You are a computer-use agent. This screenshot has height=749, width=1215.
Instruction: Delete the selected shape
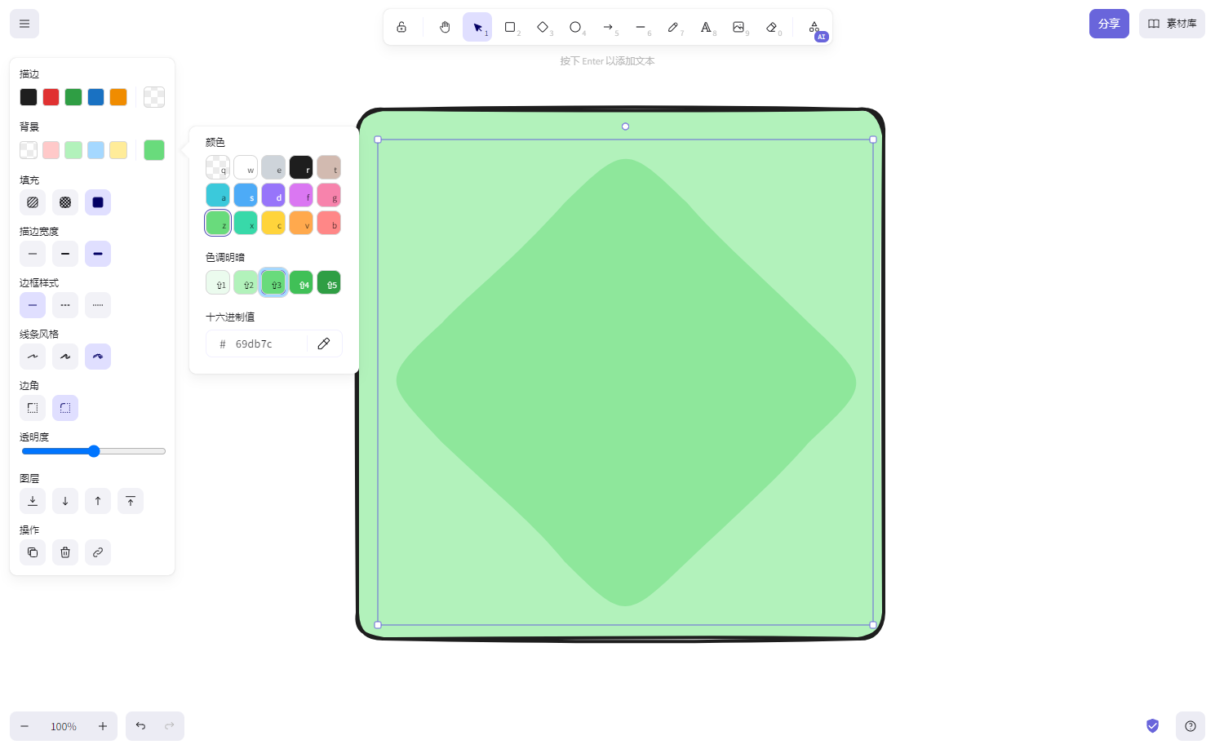click(x=65, y=552)
